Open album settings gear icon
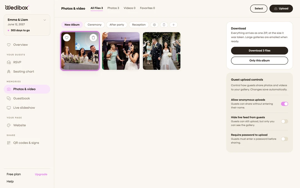Viewport: 300px width, 188px height. pyautogui.click(x=154, y=25)
